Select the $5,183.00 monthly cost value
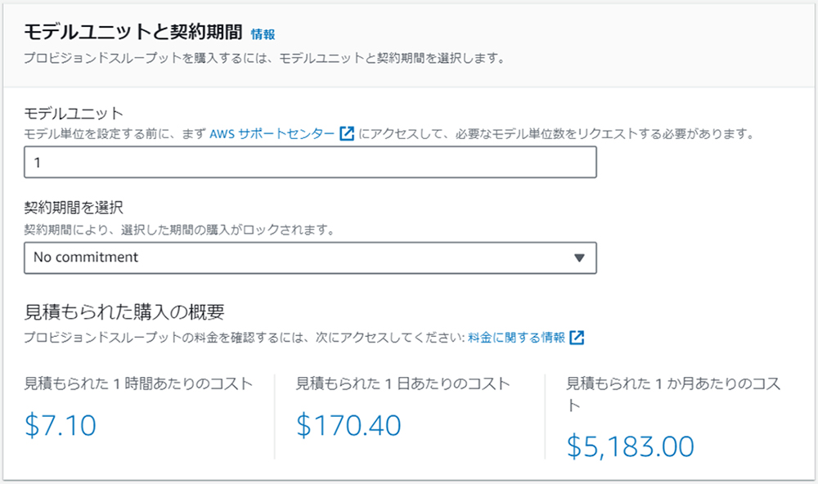The image size is (818, 484). [x=630, y=446]
